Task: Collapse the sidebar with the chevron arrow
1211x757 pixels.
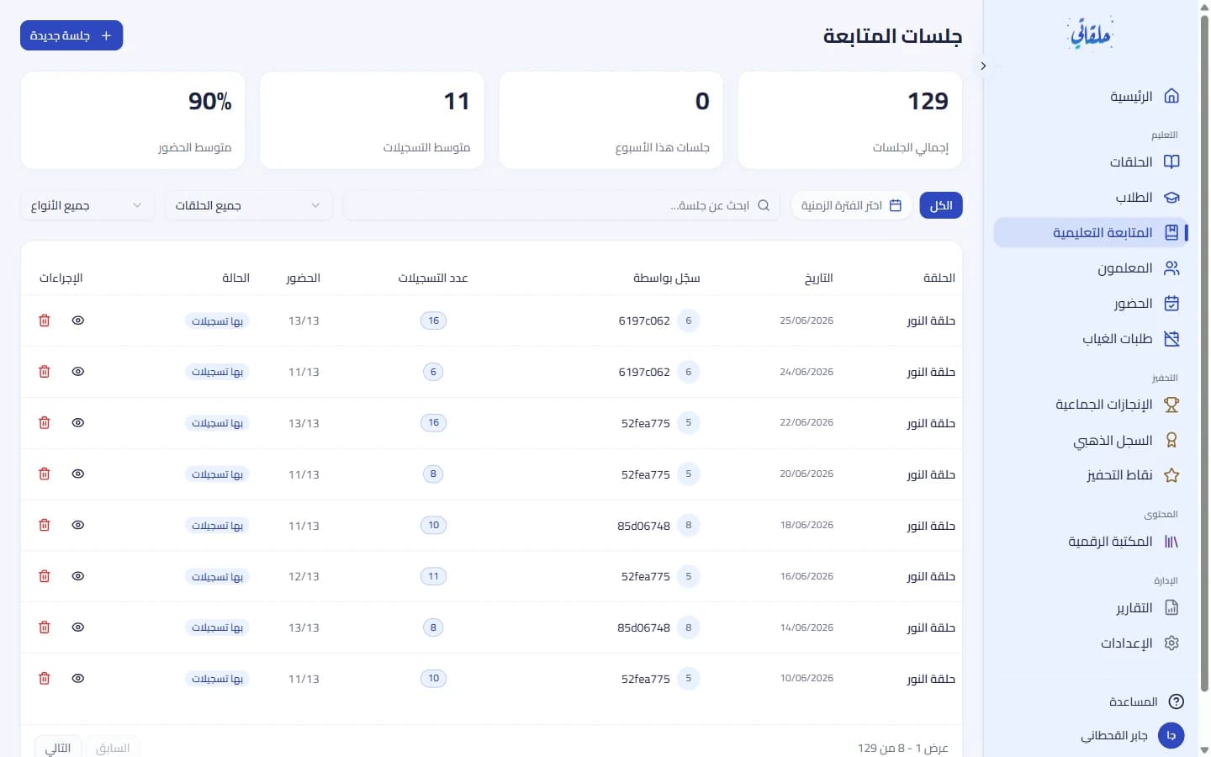Action: (983, 66)
